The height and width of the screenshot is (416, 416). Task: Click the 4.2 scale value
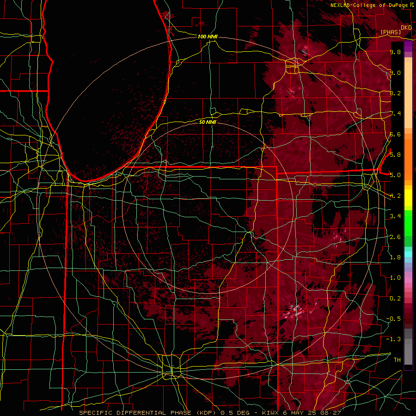[395, 196]
